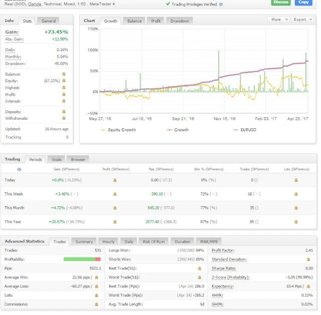Click the Worst Trade(S$) lock icon
The width and height of the screenshot is (321, 315).
click(x=200, y=277)
